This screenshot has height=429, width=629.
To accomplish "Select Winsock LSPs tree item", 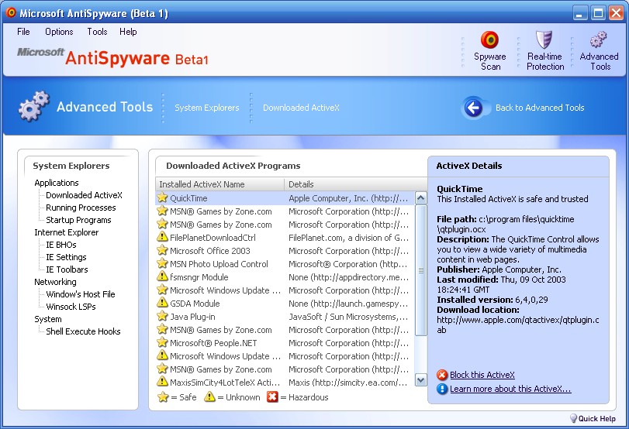I will coord(71,307).
